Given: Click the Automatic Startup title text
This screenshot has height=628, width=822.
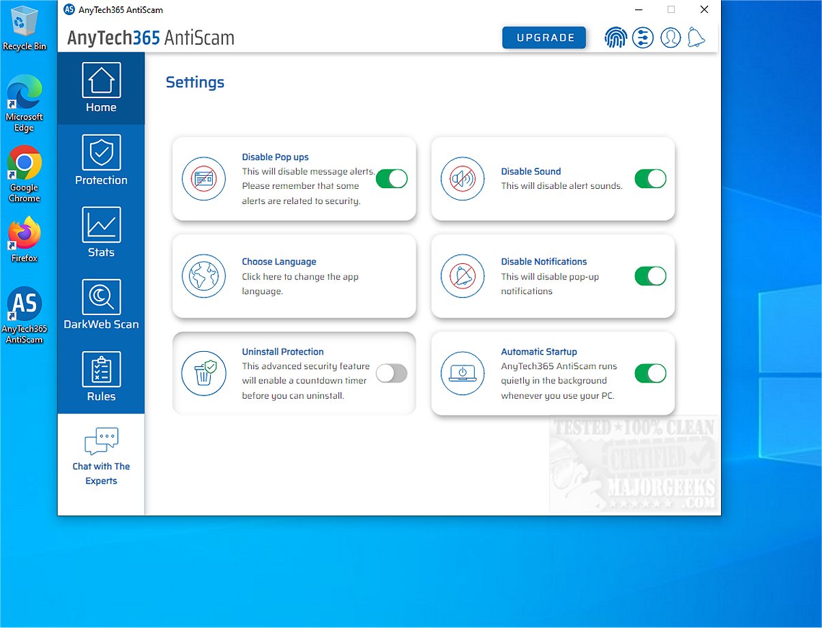Looking at the screenshot, I should 539,352.
